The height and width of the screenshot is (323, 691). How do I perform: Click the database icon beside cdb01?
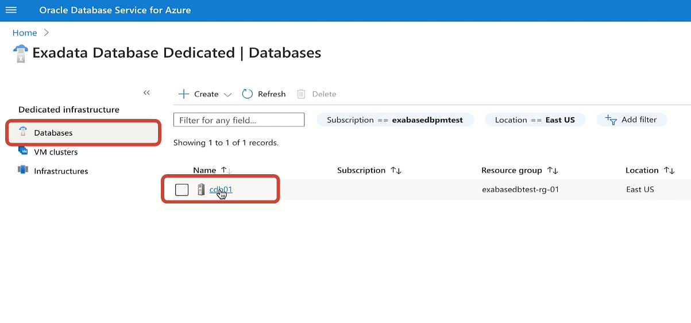tap(201, 190)
